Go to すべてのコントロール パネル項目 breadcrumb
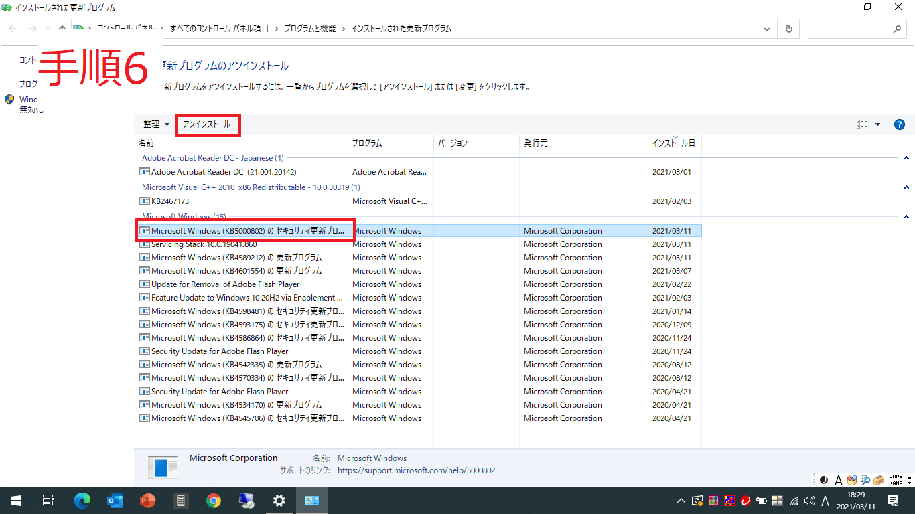915x514 pixels. [x=220, y=29]
